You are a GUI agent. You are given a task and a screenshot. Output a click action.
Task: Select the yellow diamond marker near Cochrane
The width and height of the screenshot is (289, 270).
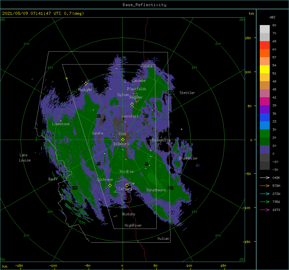110,186
